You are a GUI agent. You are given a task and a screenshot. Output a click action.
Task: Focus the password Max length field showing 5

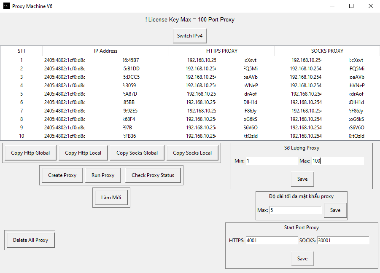[x=296, y=210]
